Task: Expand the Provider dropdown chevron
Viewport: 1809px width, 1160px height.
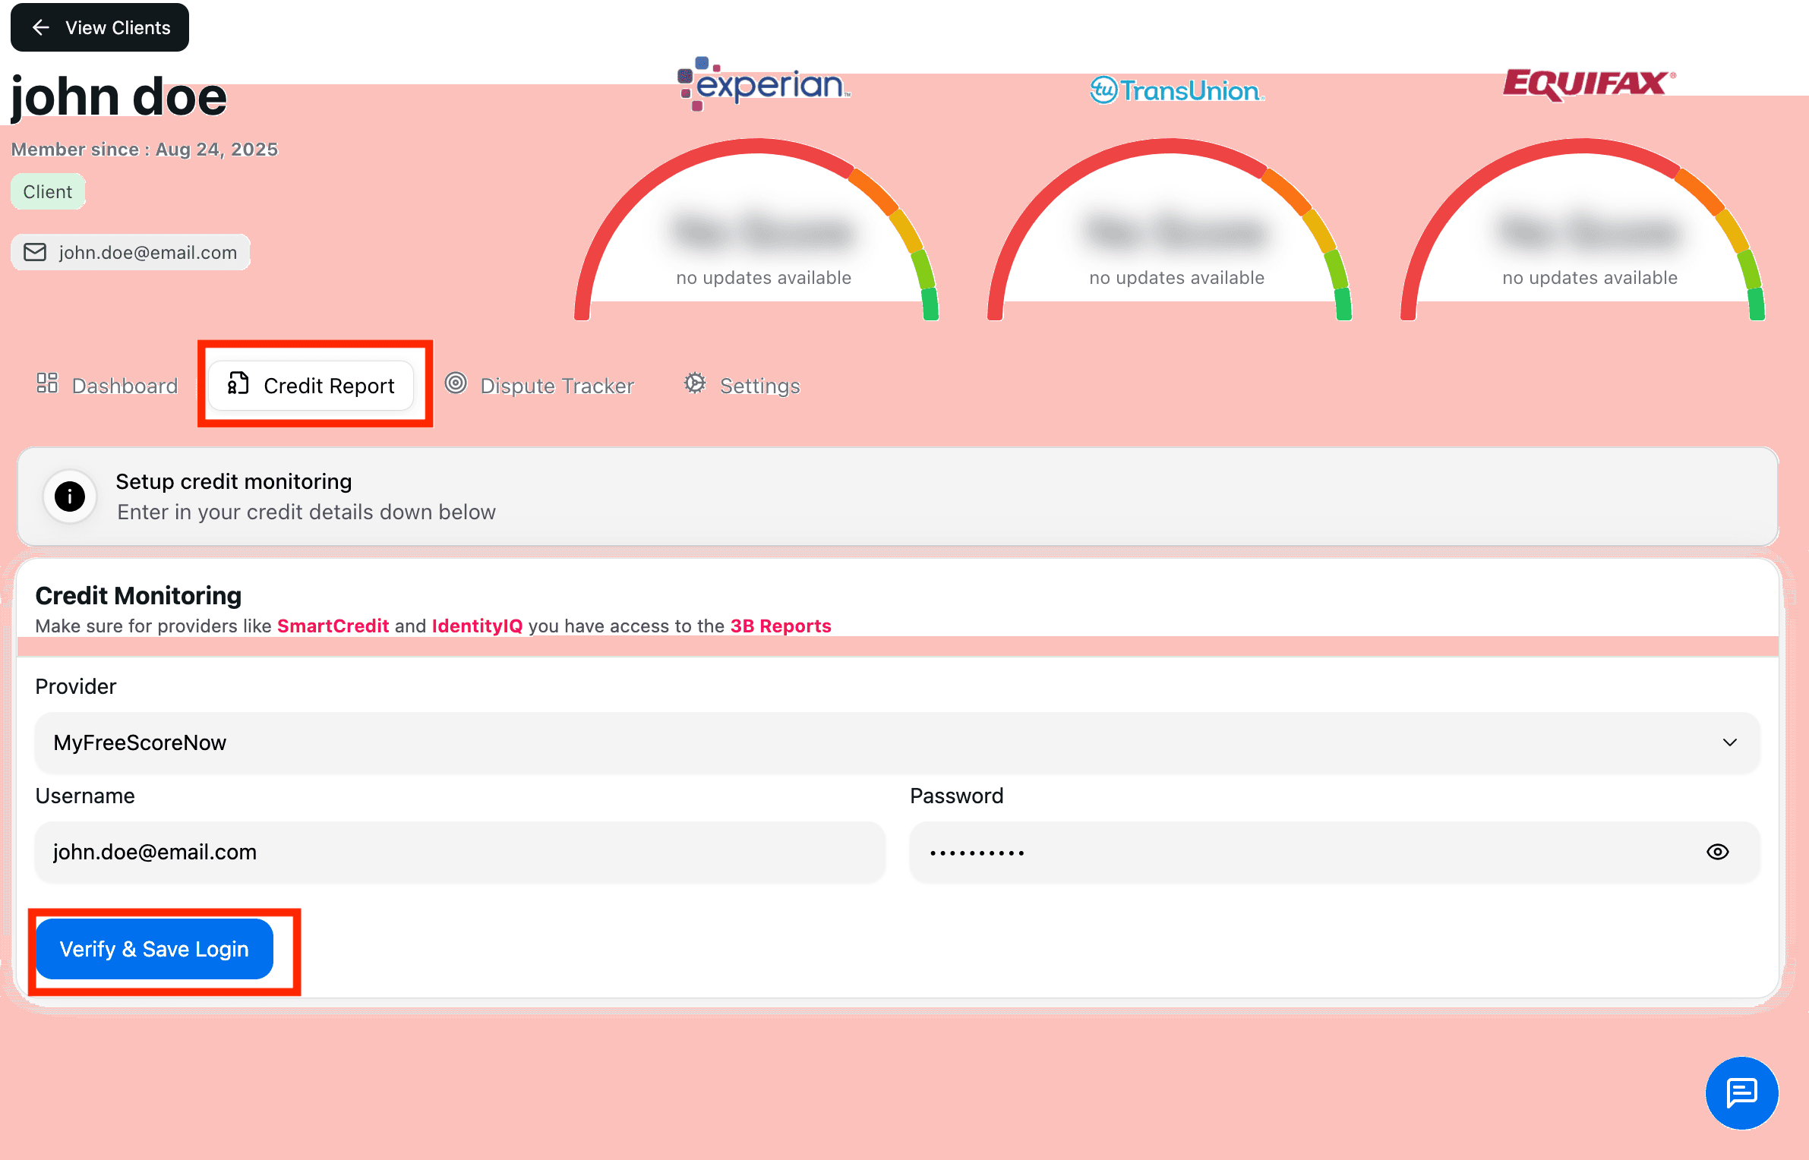Action: (1729, 742)
